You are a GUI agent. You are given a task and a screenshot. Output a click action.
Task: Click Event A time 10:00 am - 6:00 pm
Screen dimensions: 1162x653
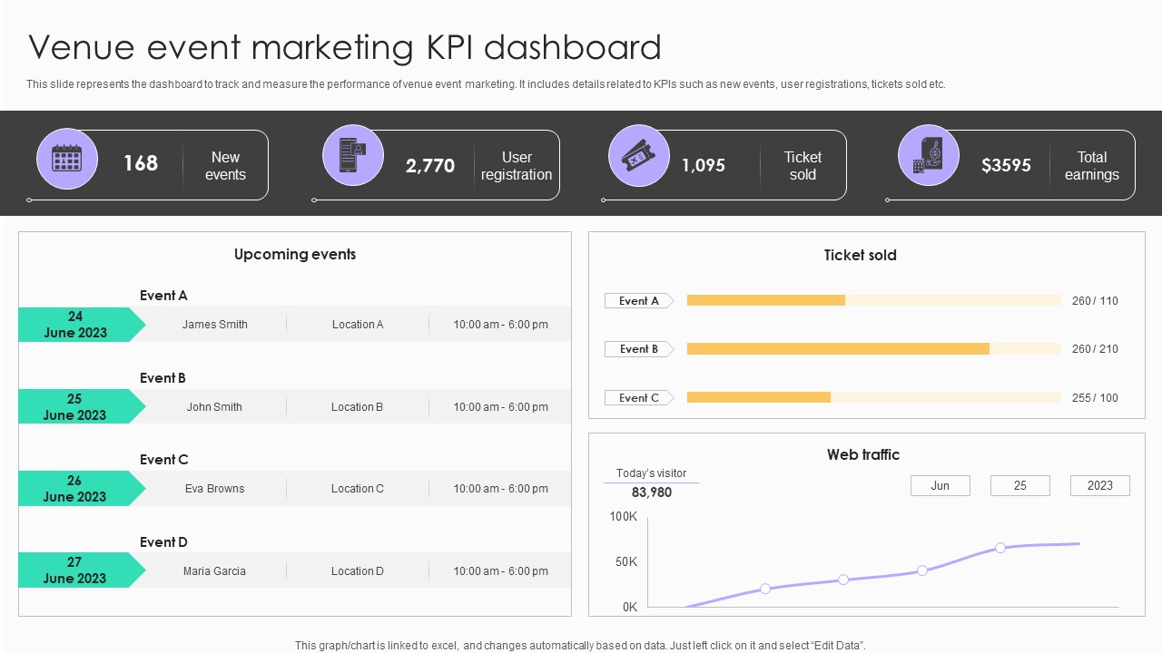click(x=500, y=325)
